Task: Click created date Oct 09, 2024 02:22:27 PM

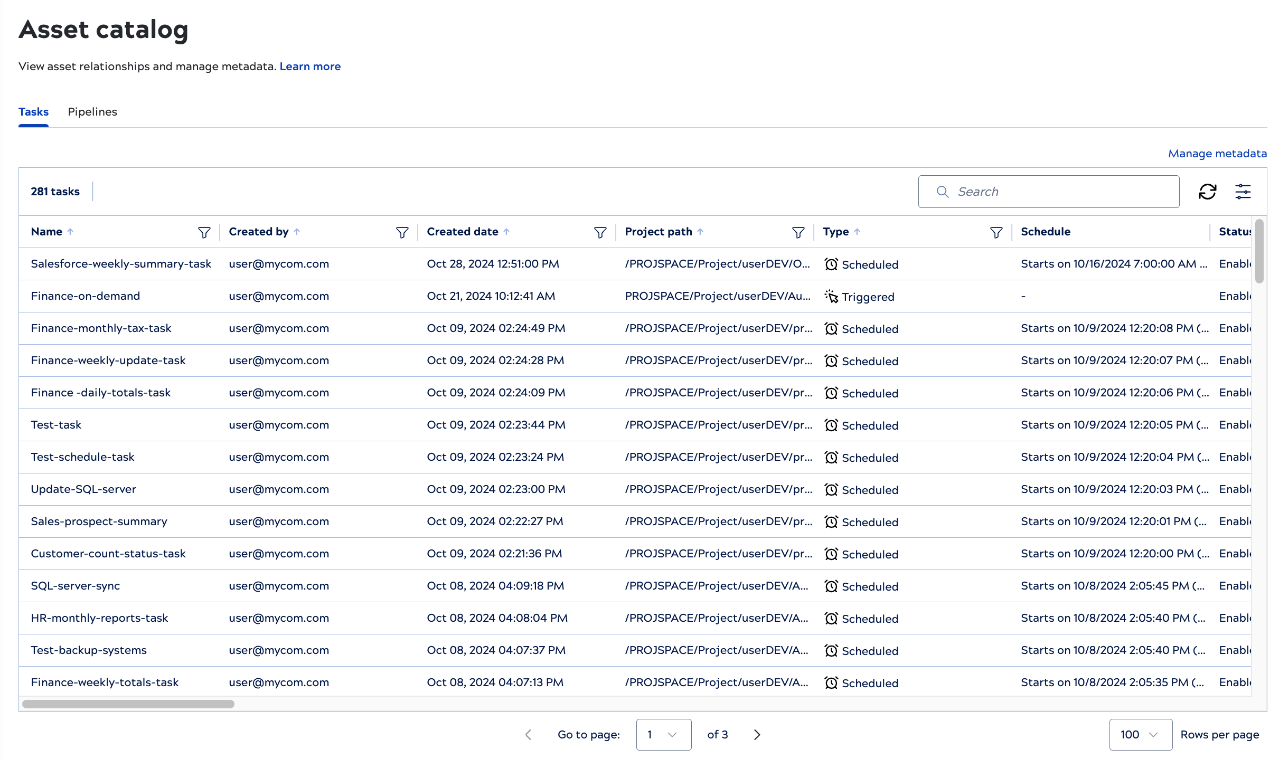Action: point(495,521)
